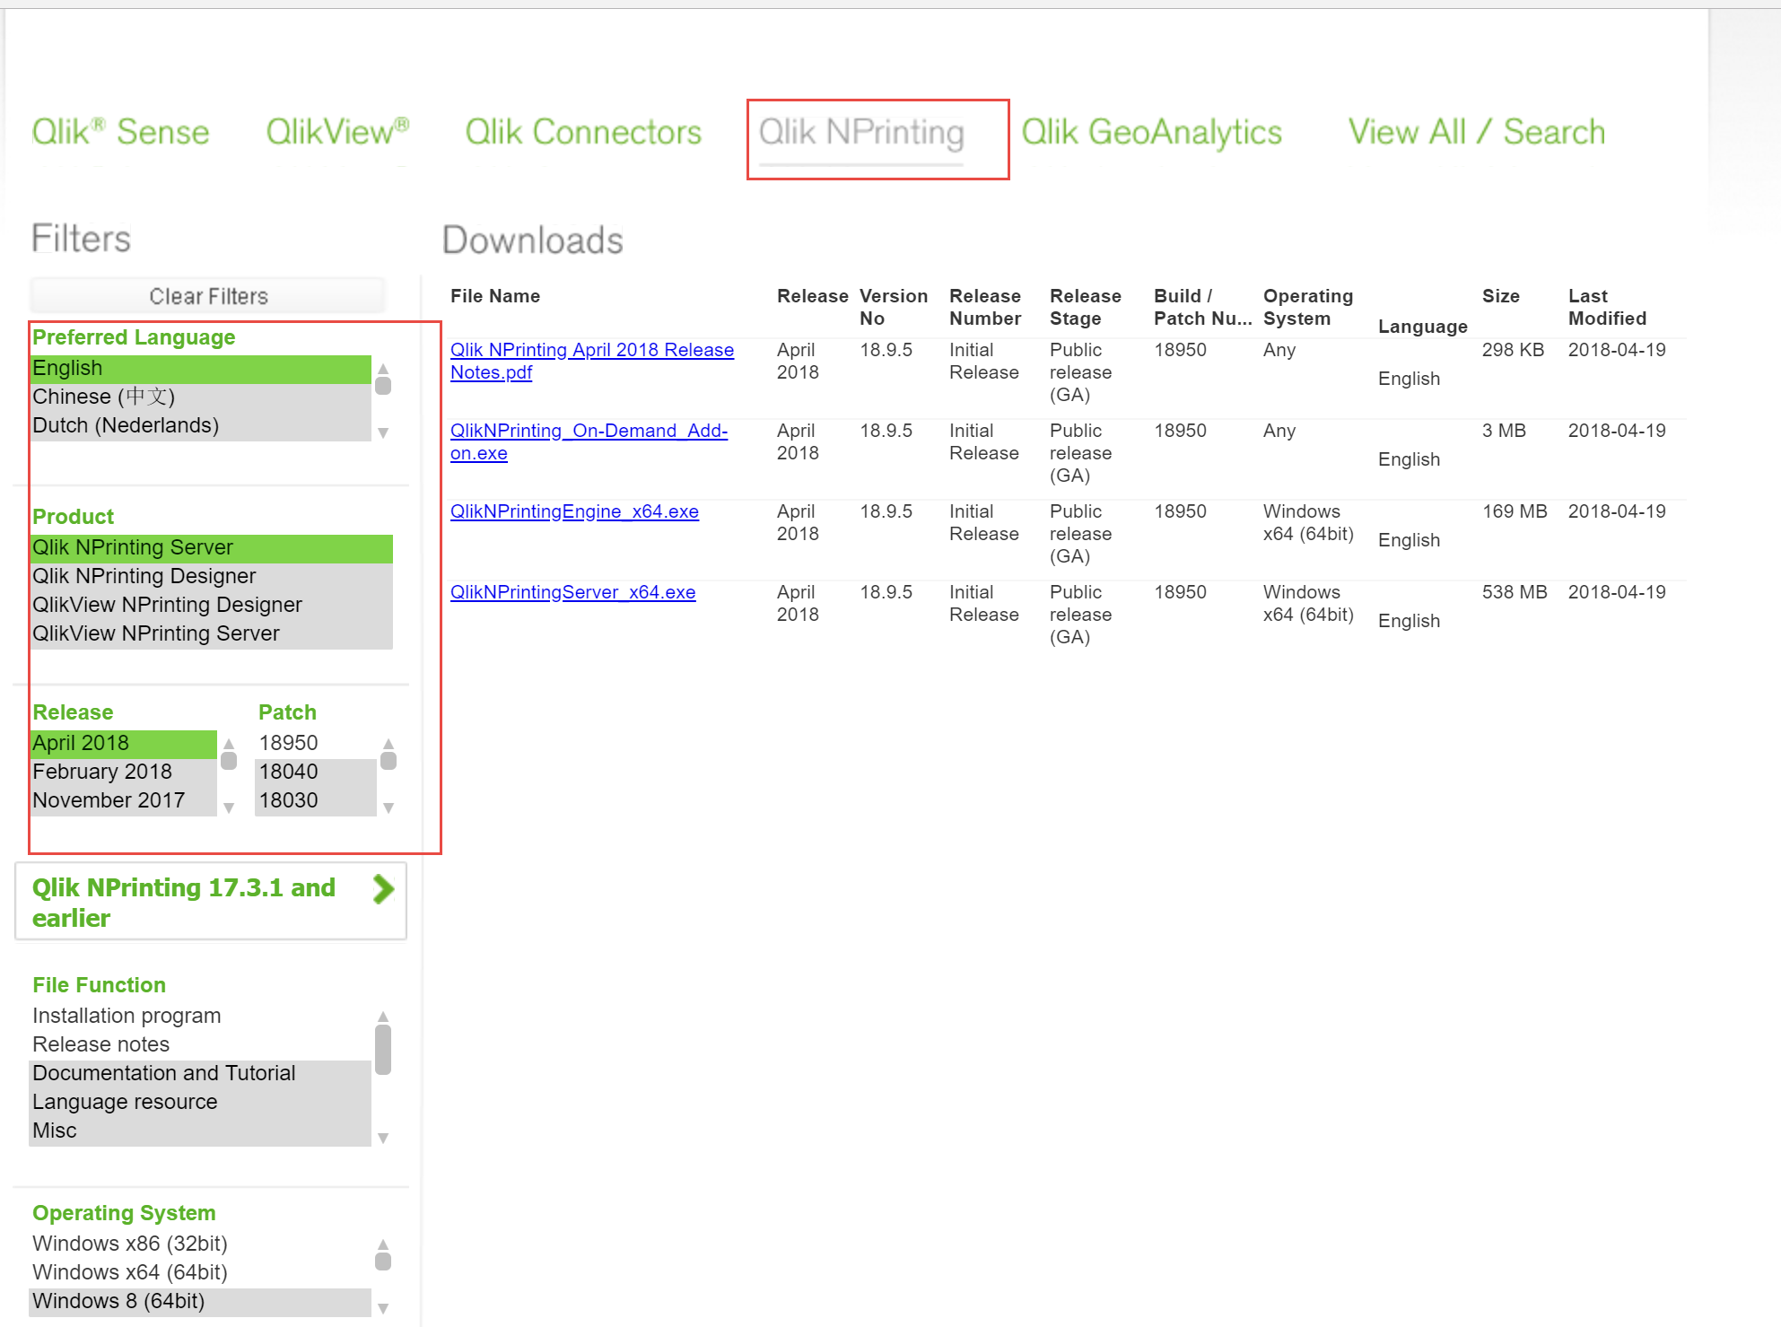The width and height of the screenshot is (1781, 1327).
Task: Select Qlik NPrinting Designer product filter
Action: [x=212, y=576]
